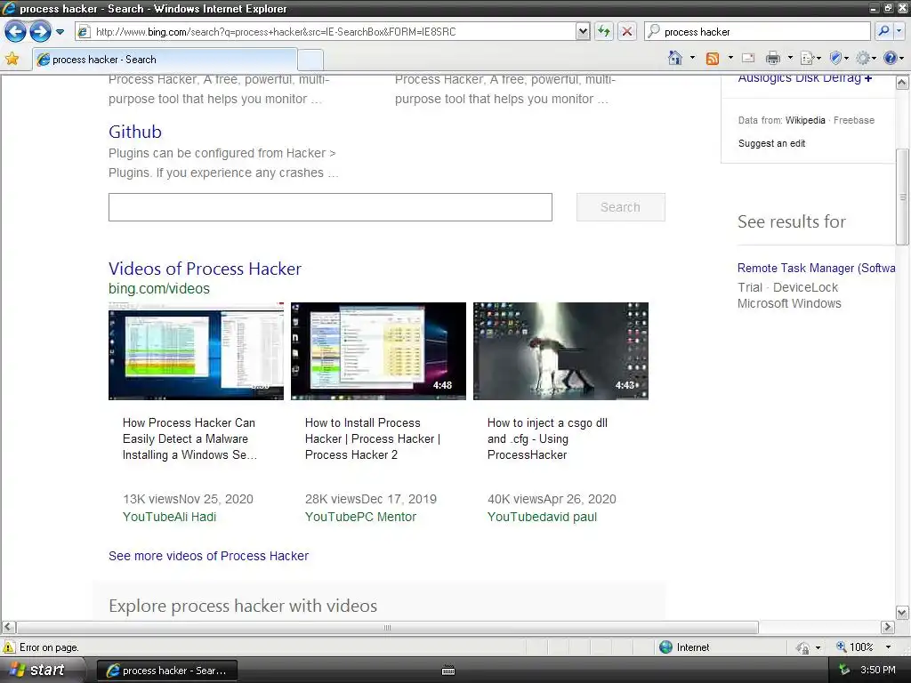This screenshot has height=683, width=911.
Task: Open thumbnail of malware detection video
Action: pyautogui.click(x=197, y=350)
